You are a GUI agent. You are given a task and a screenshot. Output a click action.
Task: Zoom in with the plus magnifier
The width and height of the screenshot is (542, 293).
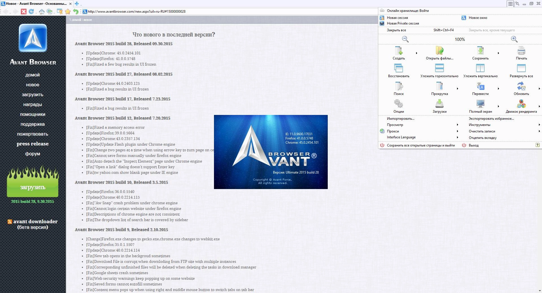514,39
